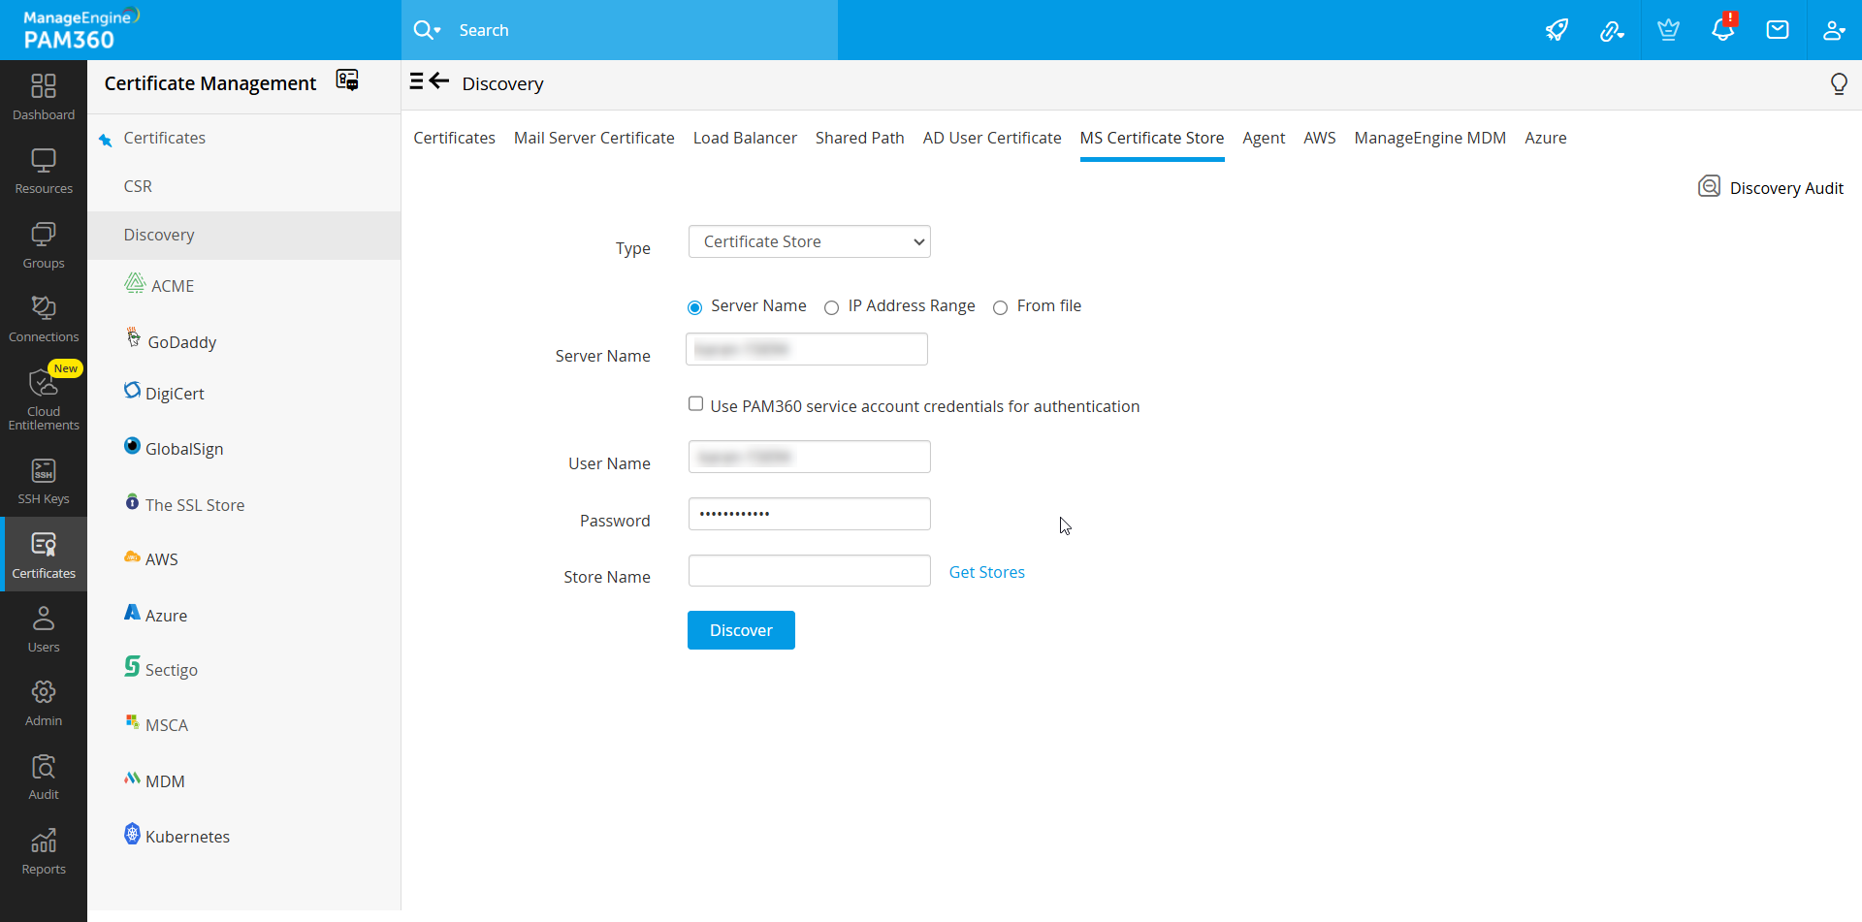The height and width of the screenshot is (922, 1862).
Task: Open the Dashboard sidebar icon
Action: point(44,97)
